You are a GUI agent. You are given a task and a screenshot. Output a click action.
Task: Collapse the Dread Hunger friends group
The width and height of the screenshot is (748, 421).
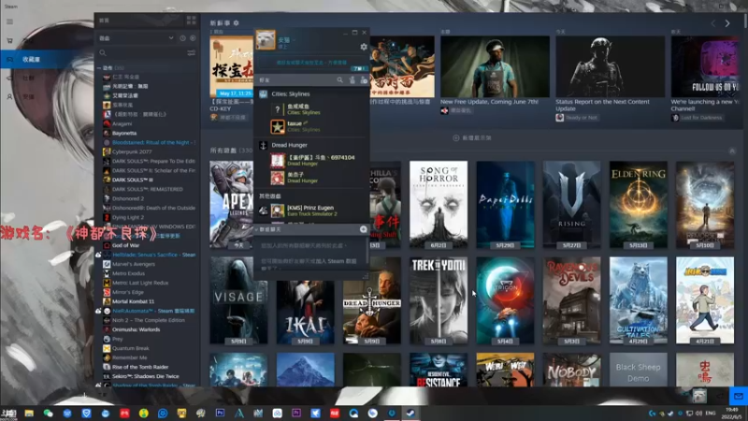click(x=289, y=145)
